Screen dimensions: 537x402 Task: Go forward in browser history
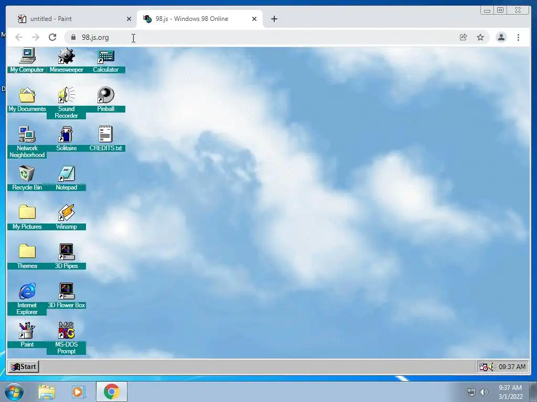(36, 37)
